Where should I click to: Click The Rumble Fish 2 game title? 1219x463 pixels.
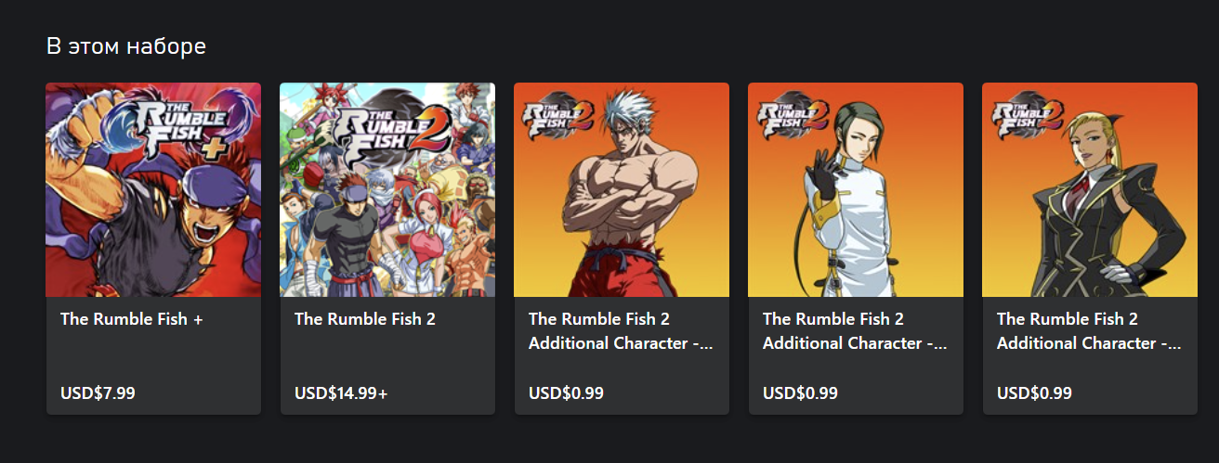click(x=365, y=319)
